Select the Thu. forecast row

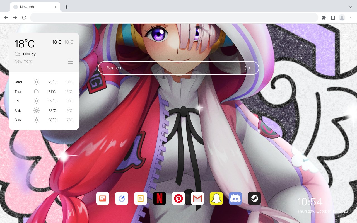pos(44,91)
